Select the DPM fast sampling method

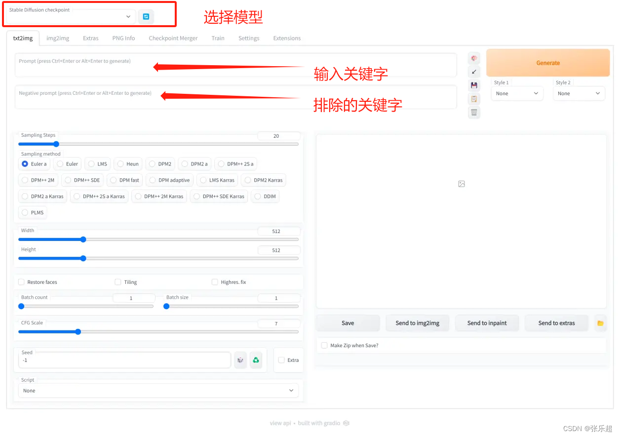coord(124,180)
